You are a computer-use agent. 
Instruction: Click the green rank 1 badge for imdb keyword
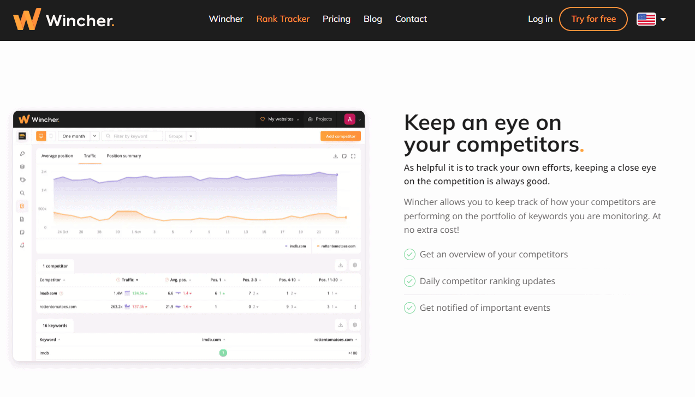click(223, 353)
